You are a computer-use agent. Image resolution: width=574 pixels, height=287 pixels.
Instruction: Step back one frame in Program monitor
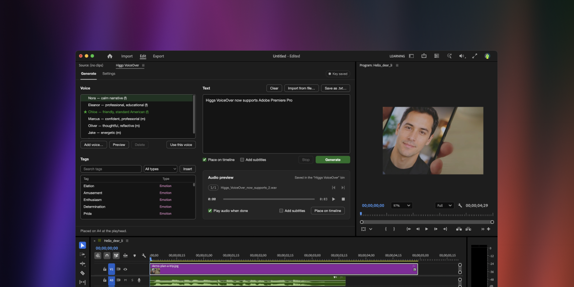[418, 229]
